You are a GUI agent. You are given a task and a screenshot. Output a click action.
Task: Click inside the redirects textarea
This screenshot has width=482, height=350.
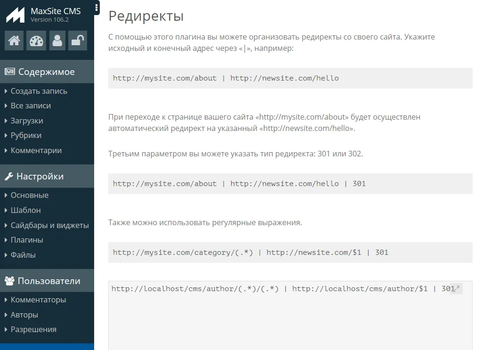pyautogui.click(x=282, y=320)
